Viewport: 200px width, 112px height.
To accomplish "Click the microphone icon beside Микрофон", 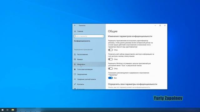I will coord(75,64).
